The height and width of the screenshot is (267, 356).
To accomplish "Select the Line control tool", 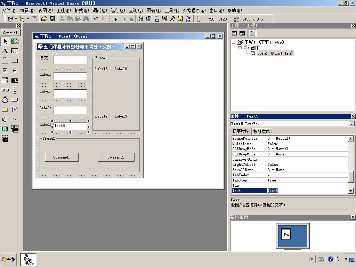I will tap(15, 119).
